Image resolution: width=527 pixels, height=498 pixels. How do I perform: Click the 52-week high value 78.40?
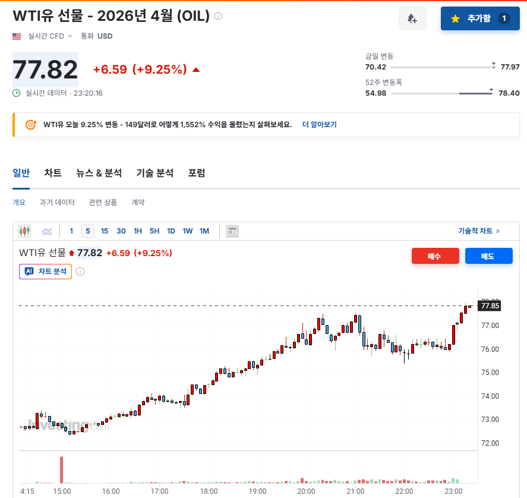pos(509,93)
